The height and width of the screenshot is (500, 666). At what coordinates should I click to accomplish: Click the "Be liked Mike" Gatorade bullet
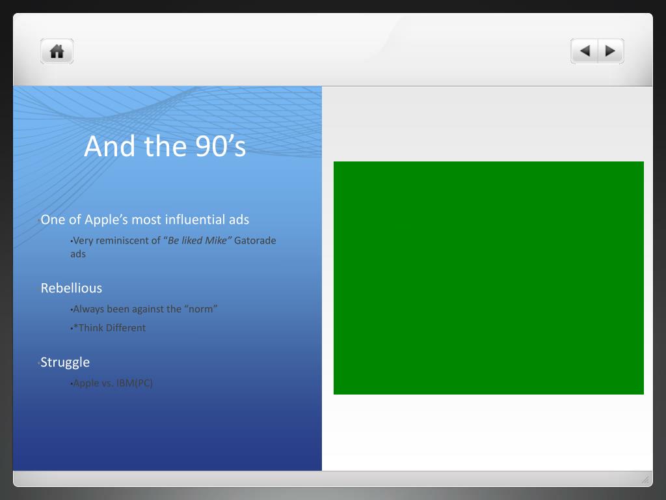[173, 247]
